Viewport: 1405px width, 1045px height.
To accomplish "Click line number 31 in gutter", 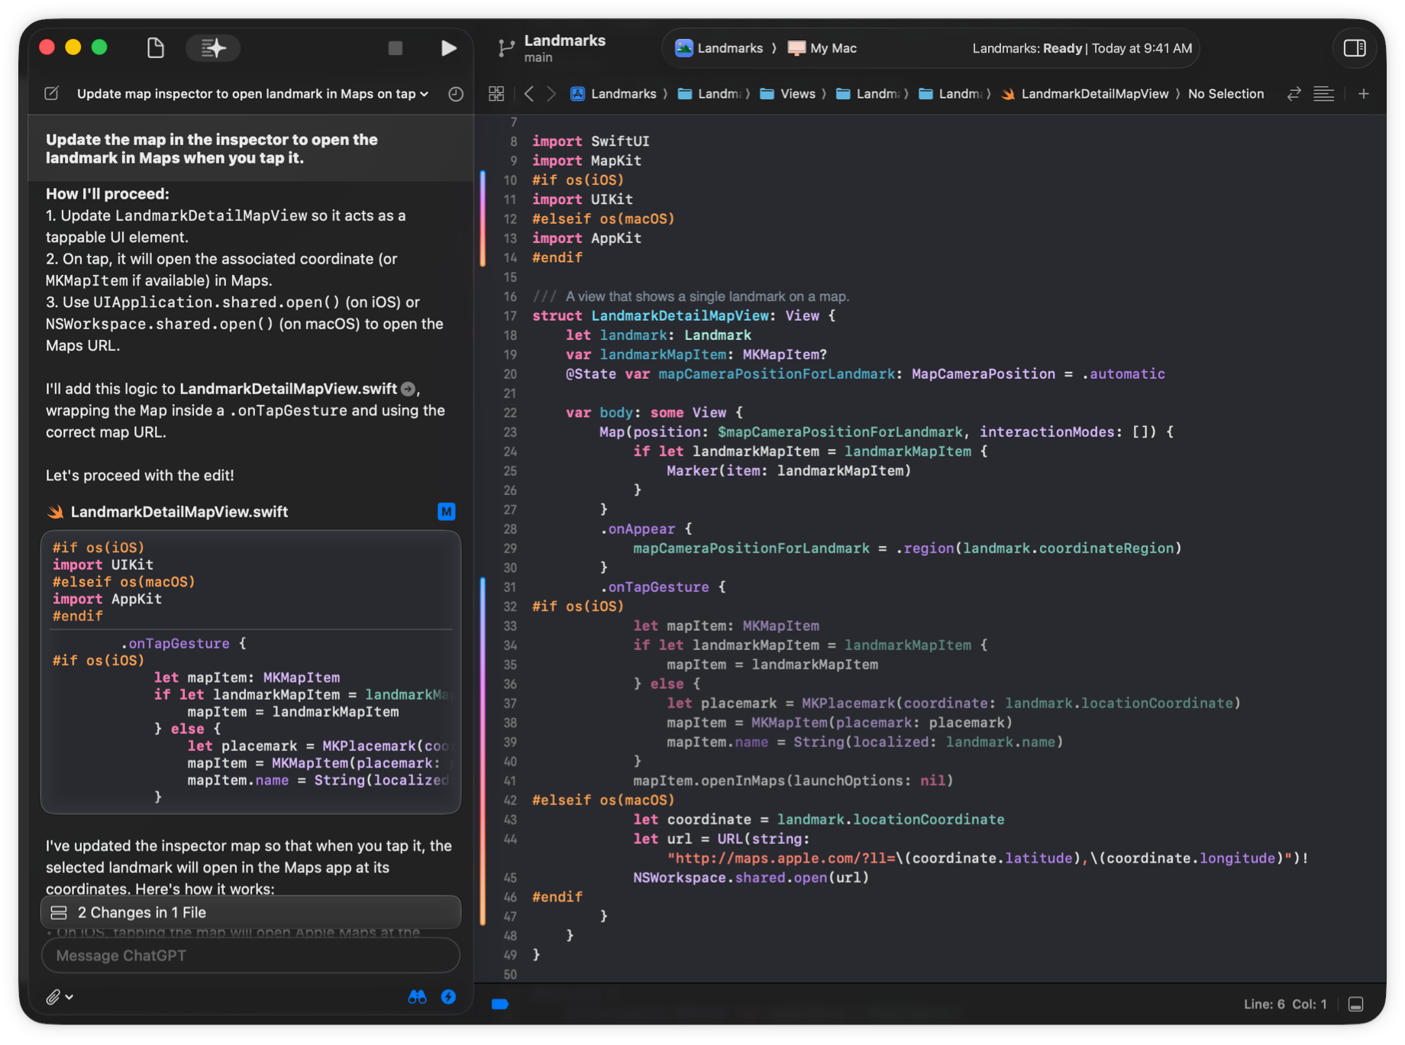I will click(510, 587).
